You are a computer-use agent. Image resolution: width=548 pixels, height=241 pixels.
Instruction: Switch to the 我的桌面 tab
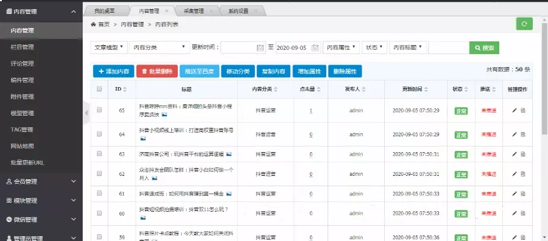point(105,11)
